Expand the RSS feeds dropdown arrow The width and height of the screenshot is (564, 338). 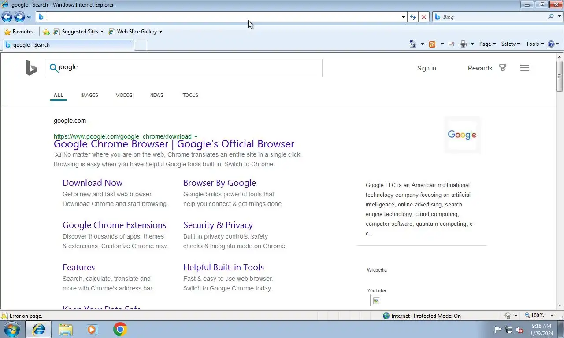[x=442, y=44]
